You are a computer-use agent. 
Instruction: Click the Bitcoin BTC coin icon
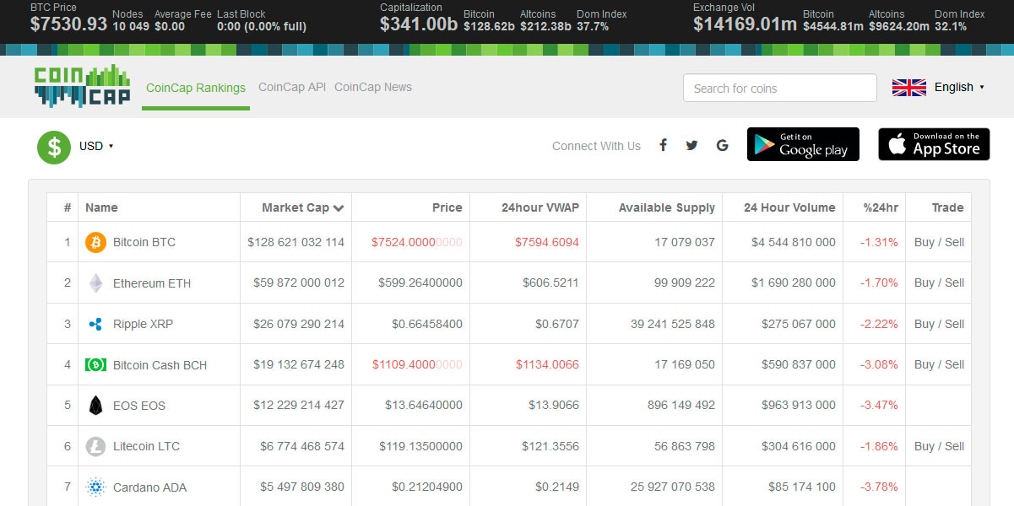tap(96, 243)
